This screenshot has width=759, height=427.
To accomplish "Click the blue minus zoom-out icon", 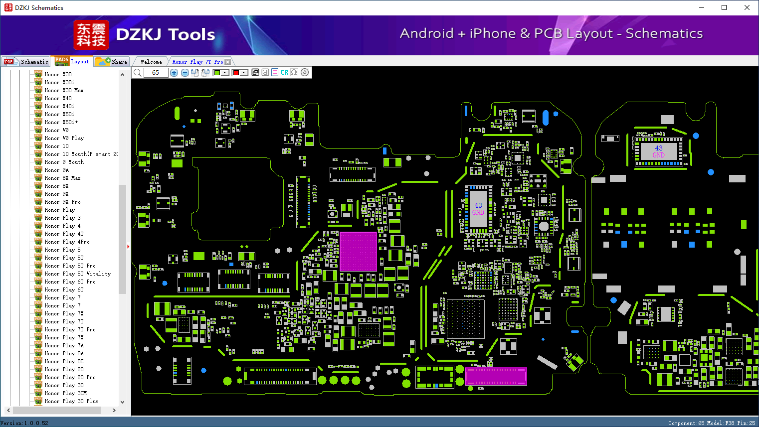I will click(x=185, y=73).
